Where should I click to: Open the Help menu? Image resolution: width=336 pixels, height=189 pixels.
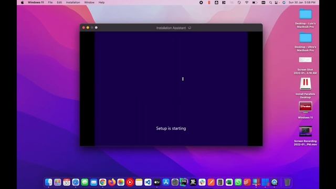tap(101, 3)
